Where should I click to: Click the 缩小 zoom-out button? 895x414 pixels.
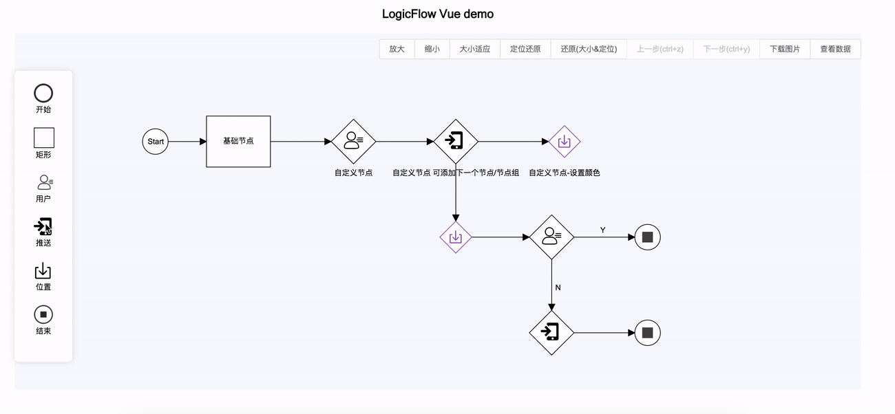coord(432,49)
